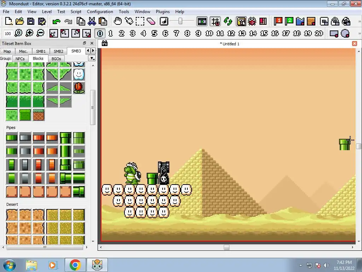Switch to the SMB1 tileset tab
Viewport: 362px width, 272px height.
pos(41,51)
